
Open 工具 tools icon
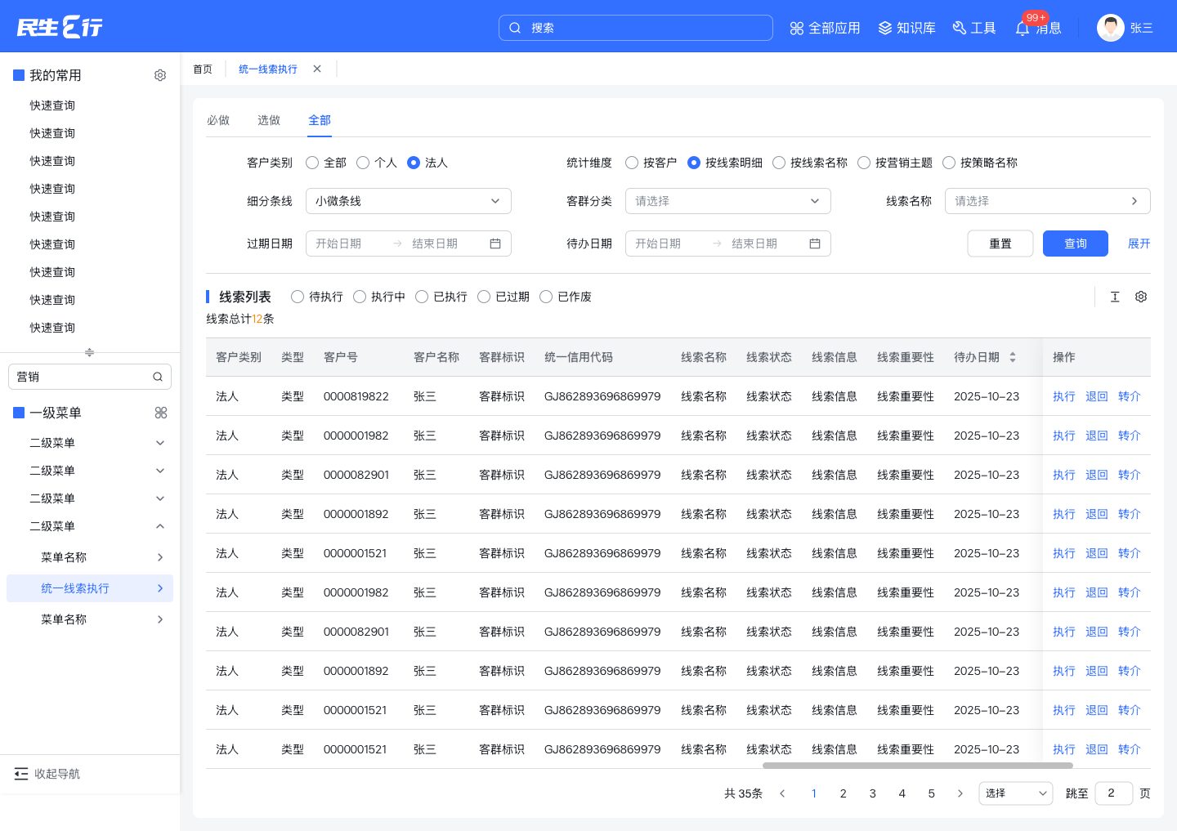tap(960, 28)
